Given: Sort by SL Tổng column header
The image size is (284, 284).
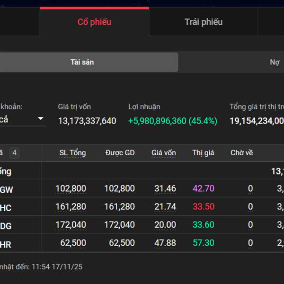Looking at the screenshot, I should pyautogui.click(x=72, y=153).
